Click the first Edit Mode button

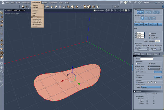[x=140, y=12]
